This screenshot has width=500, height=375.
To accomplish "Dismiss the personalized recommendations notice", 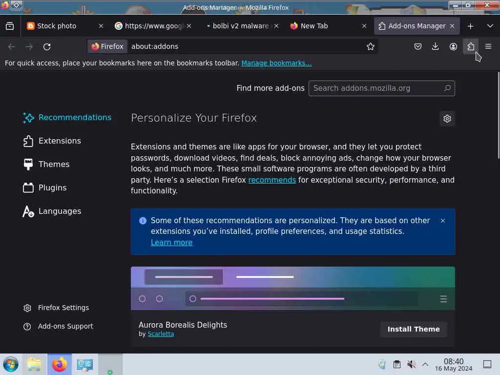I will point(442,221).
